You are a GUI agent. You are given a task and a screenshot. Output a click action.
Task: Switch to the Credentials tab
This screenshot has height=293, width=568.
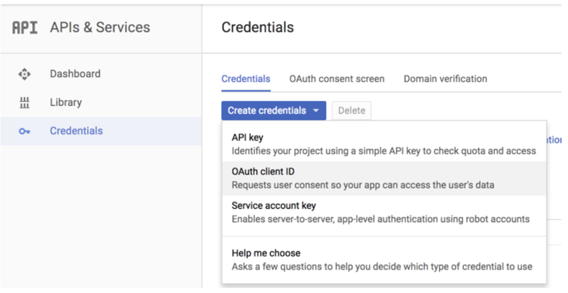tap(246, 79)
